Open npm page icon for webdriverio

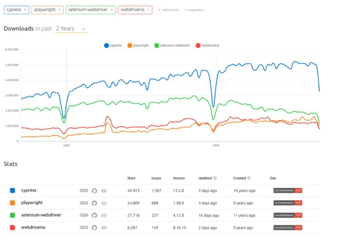coord(84,228)
